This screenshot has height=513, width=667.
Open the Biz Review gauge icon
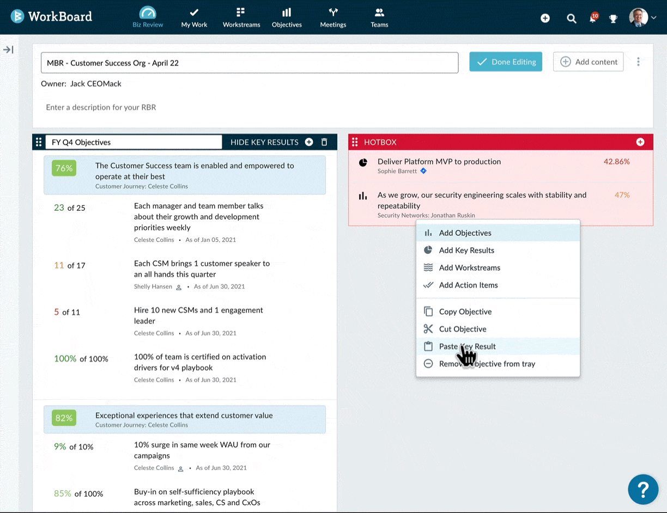tap(148, 13)
